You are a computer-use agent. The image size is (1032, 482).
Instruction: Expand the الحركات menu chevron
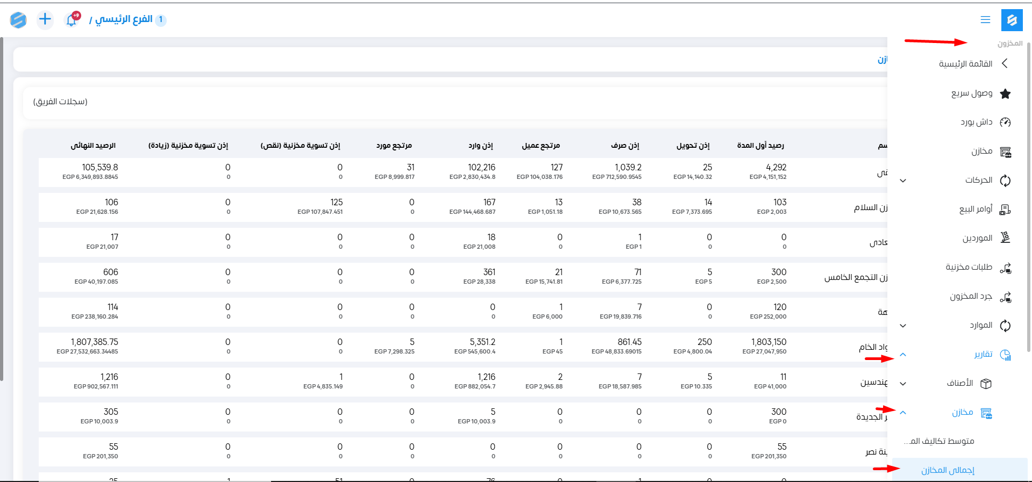coord(903,181)
